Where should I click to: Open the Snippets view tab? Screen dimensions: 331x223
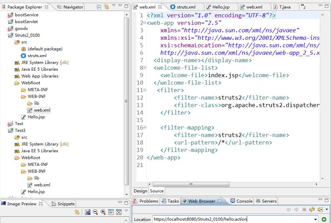coord(63,204)
